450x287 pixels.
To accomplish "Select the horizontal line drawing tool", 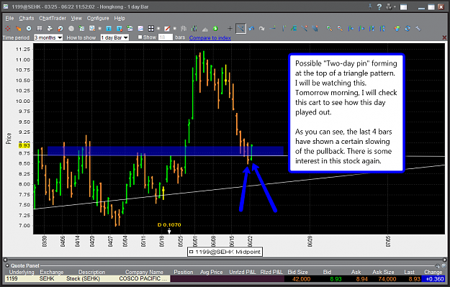I will pos(273,28).
